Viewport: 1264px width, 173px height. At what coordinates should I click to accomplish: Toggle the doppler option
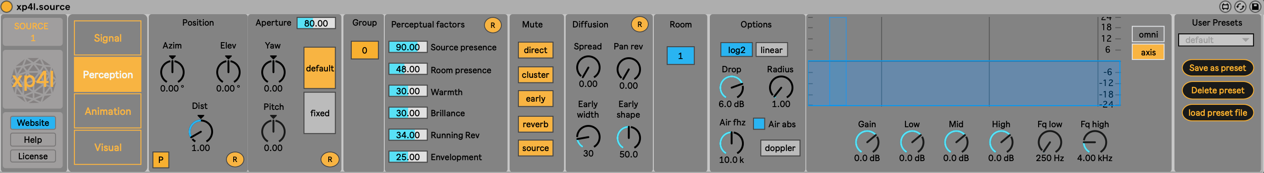click(780, 148)
